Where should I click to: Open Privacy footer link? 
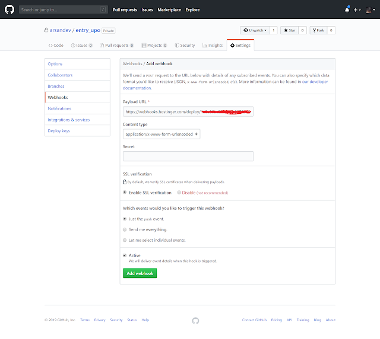tap(100, 320)
